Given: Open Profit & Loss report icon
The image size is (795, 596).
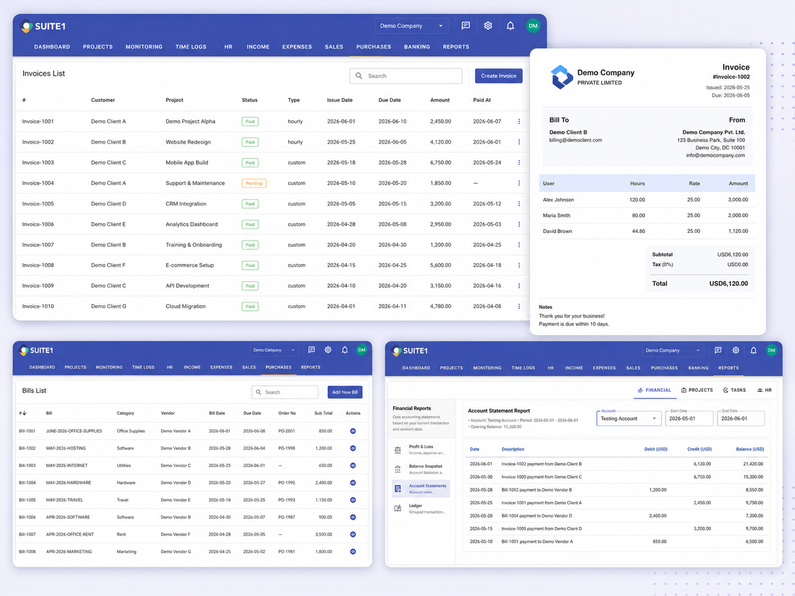Looking at the screenshot, I should click(398, 450).
